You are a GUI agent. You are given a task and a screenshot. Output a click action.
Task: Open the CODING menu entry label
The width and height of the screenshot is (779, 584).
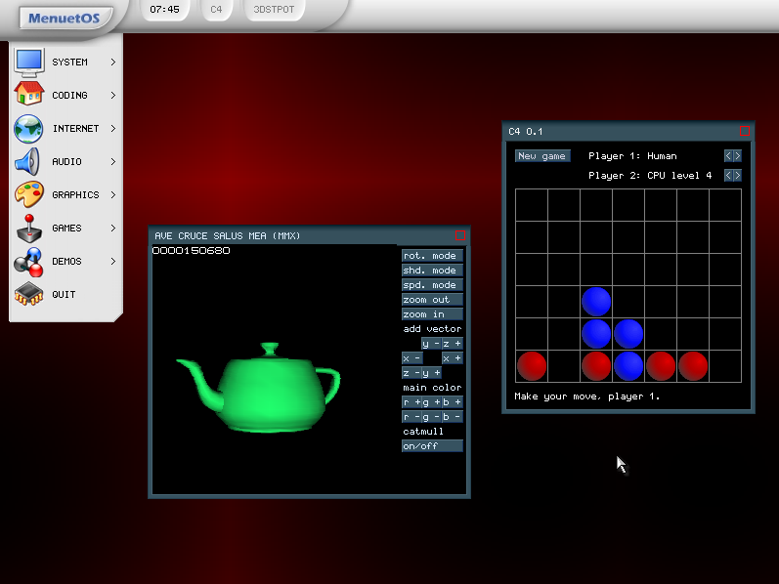[x=69, y=95]
